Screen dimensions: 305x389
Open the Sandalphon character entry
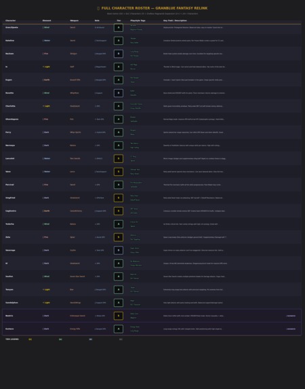coord(12,303)
